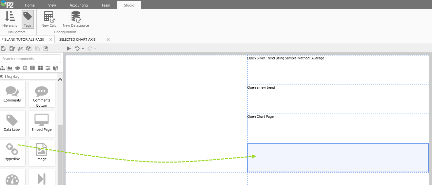Viewport: 432px width, 185px height.
Task: Open the New Datasource configuration
Action: (x=76, y=19)
